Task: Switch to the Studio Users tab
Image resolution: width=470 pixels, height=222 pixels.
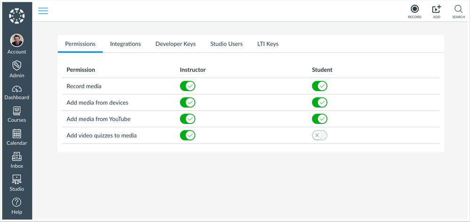Action: click(x=226, y=44)
